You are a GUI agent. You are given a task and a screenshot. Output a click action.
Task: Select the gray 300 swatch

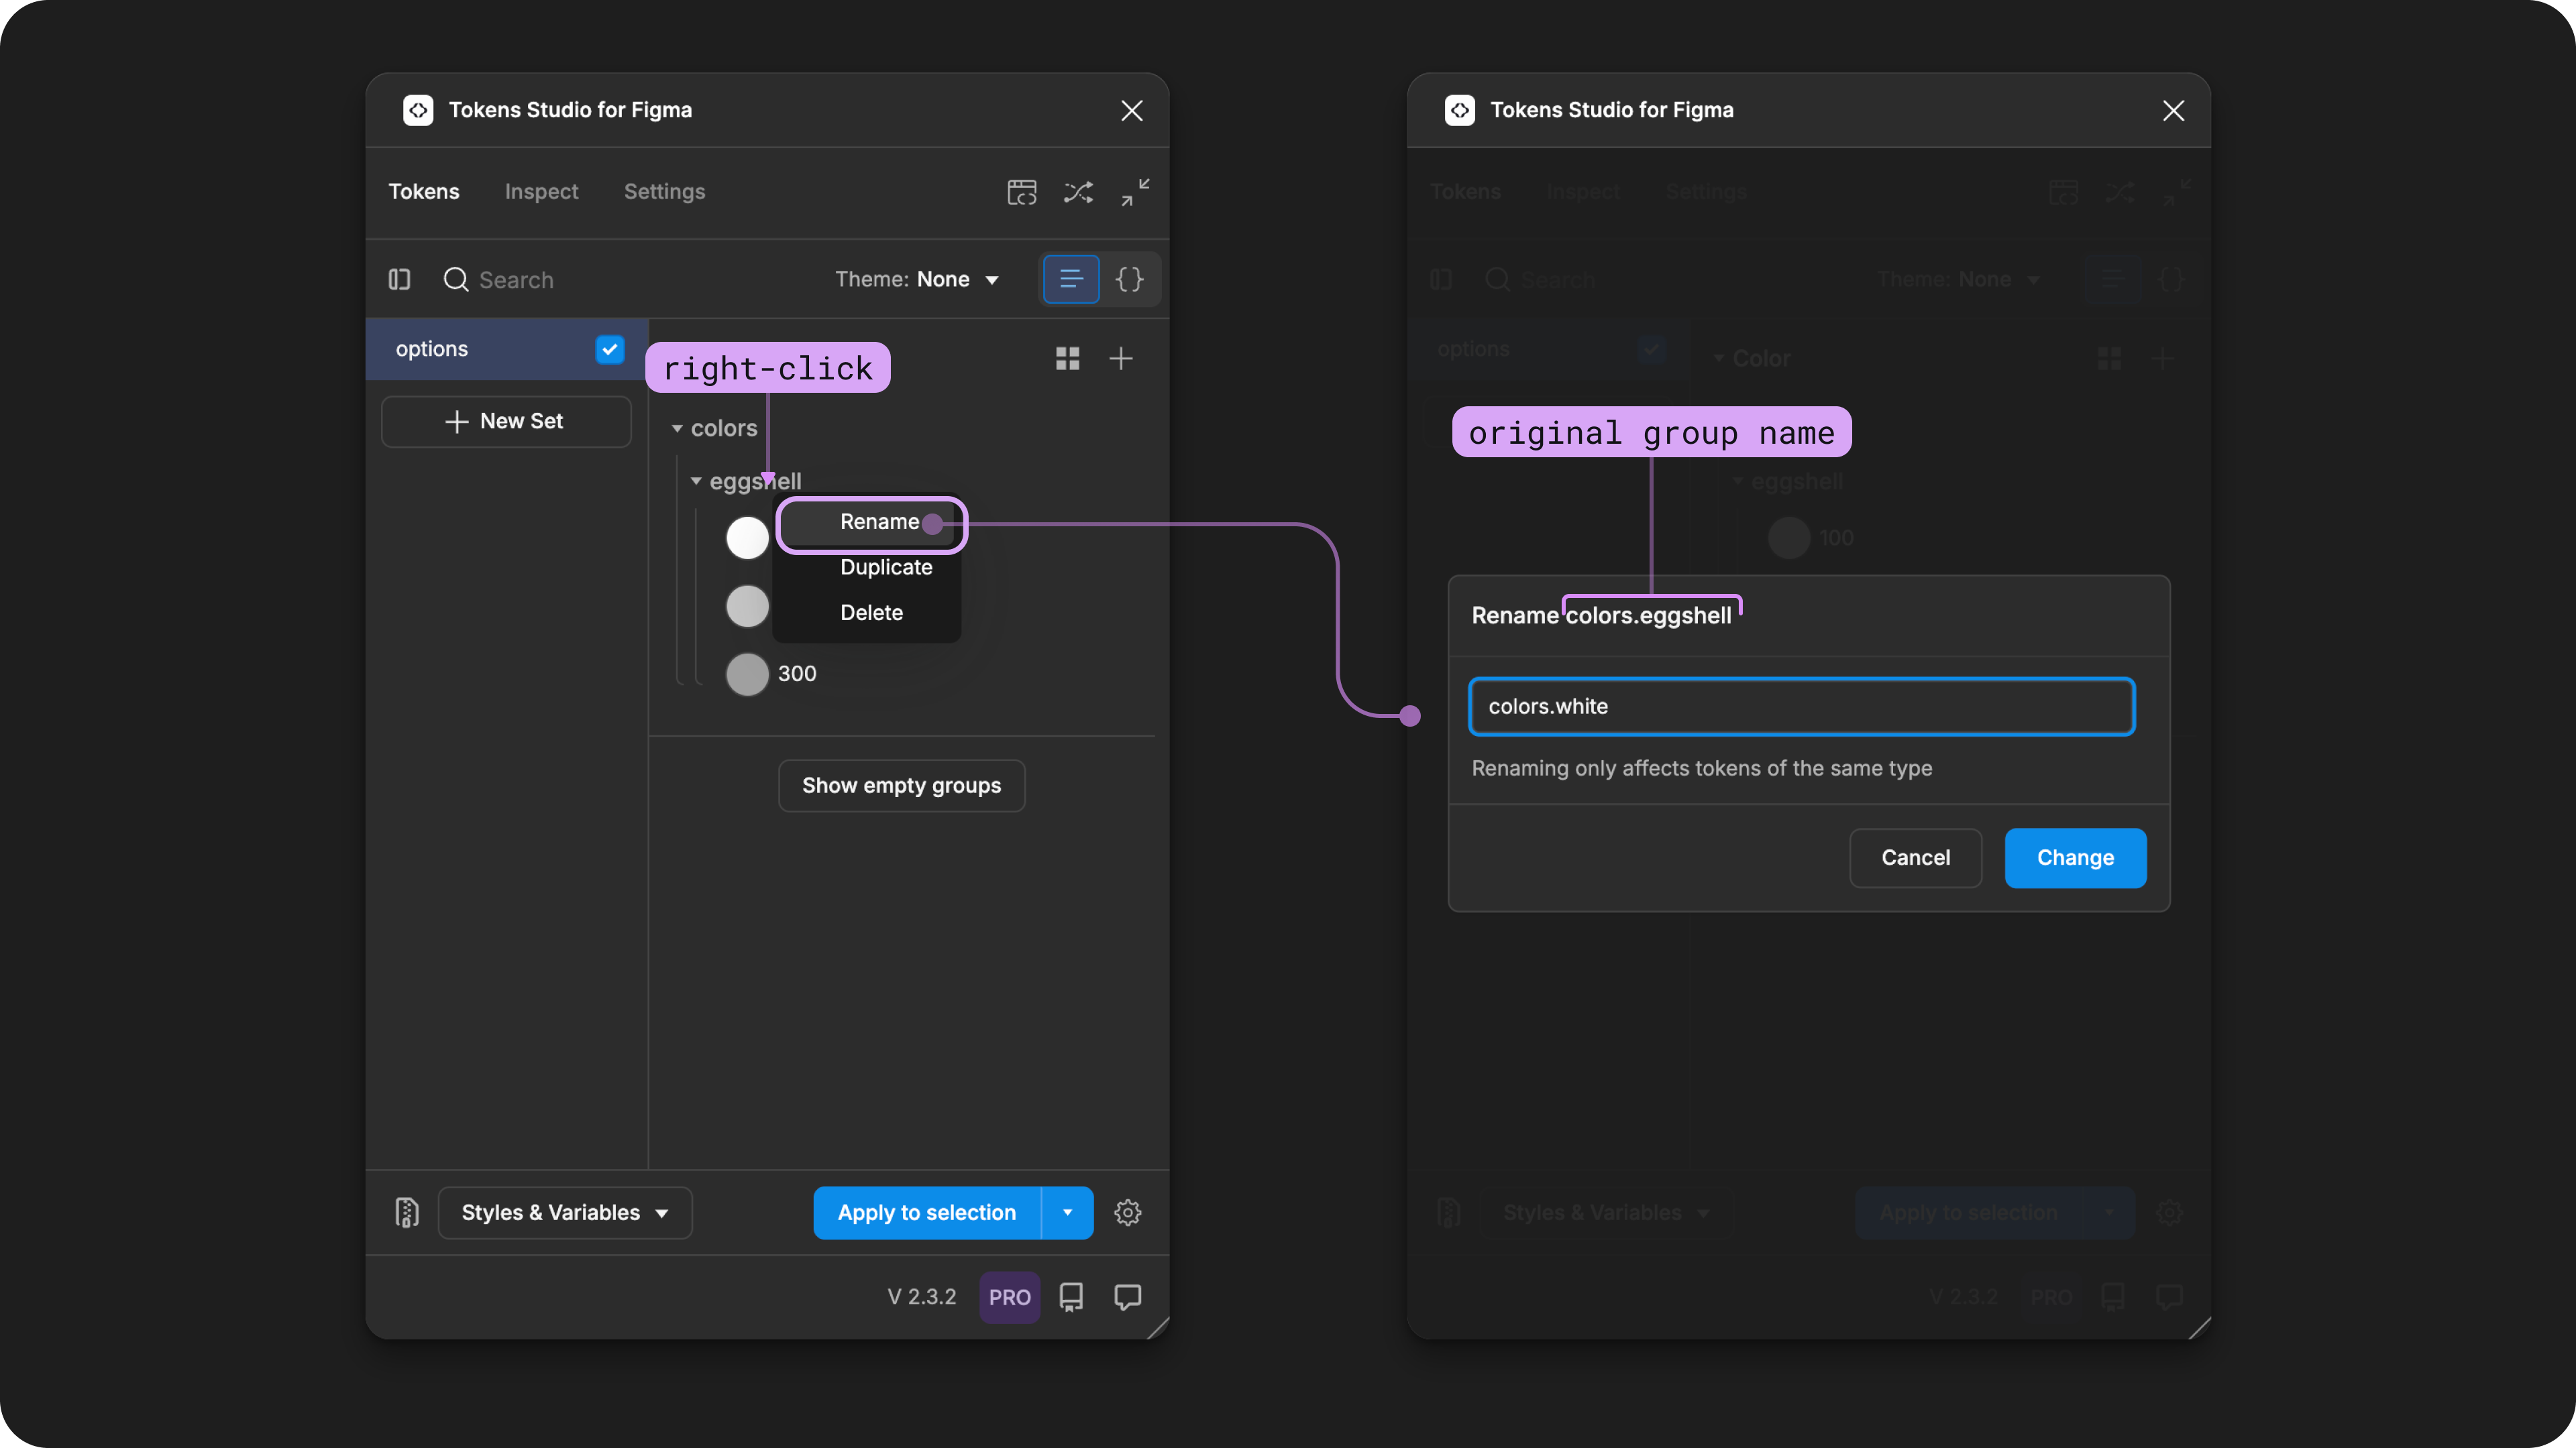(x=747, y=674)
